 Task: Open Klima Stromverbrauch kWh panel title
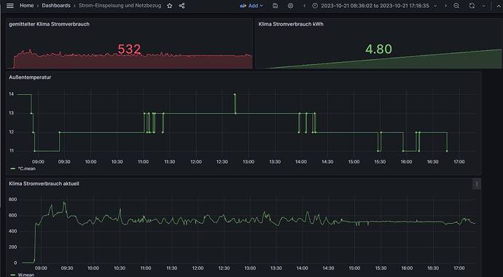click(291, 24)
